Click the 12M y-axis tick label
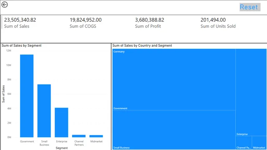 click(x=9, y=50)
